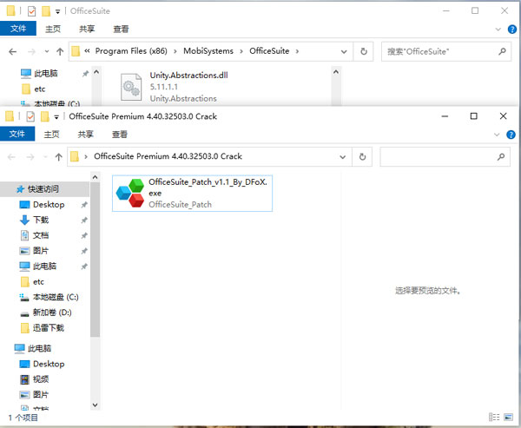Expand chevron after MobiSystems breadcrumb
This screenshot has height=428, width=521.
point(241,51)
